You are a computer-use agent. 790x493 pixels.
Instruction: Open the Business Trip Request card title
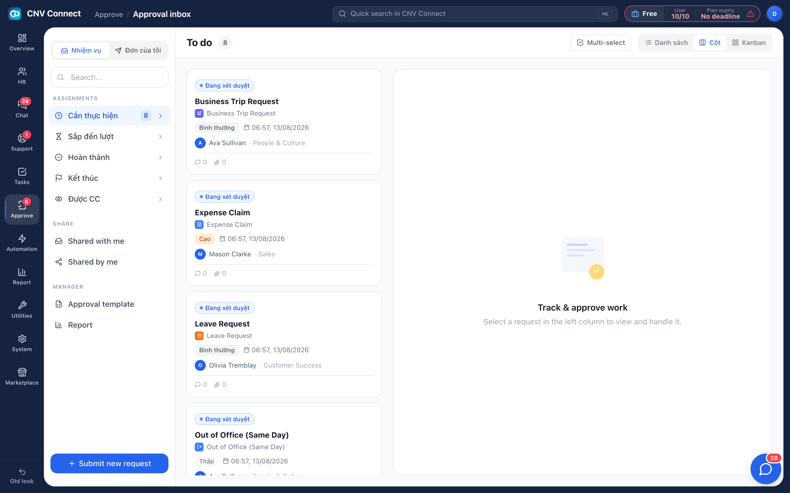tap(236, 101)
